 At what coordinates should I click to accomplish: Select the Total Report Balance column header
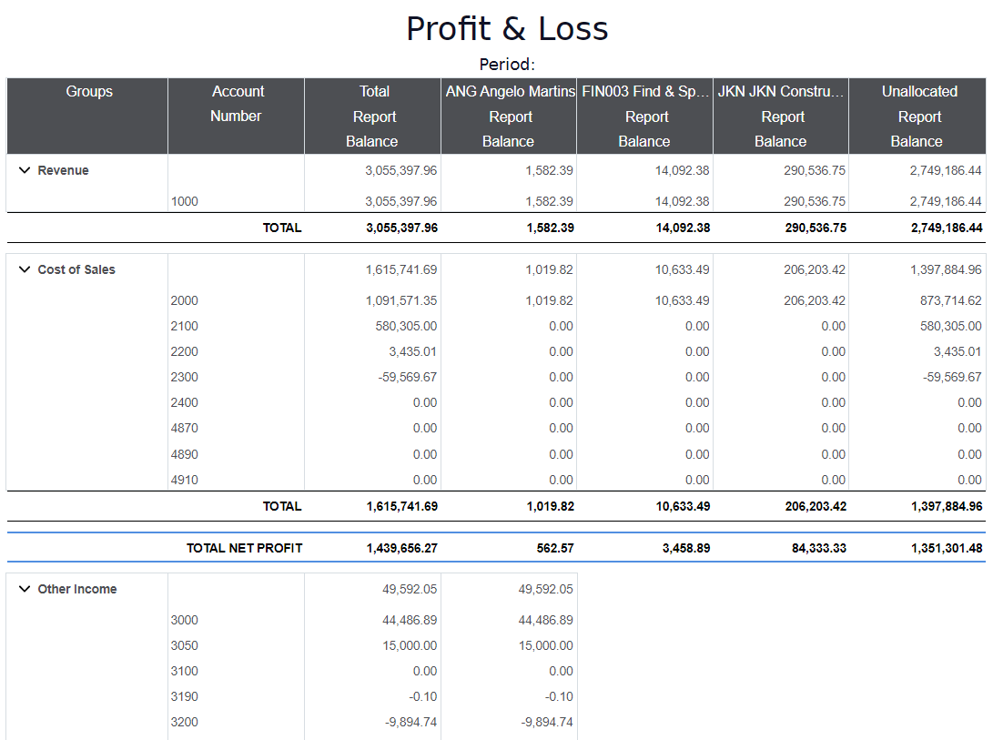373,116
